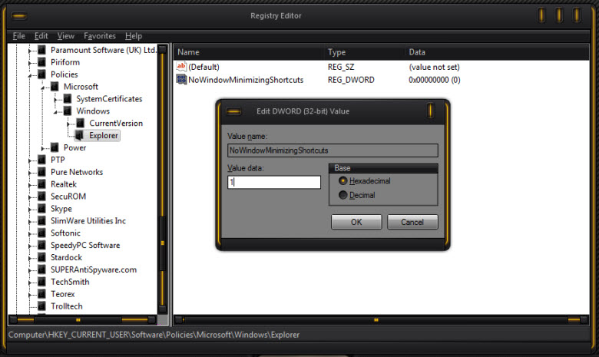Click the Microsoft folder icon
599x357 pixels.
coord(55,87)
